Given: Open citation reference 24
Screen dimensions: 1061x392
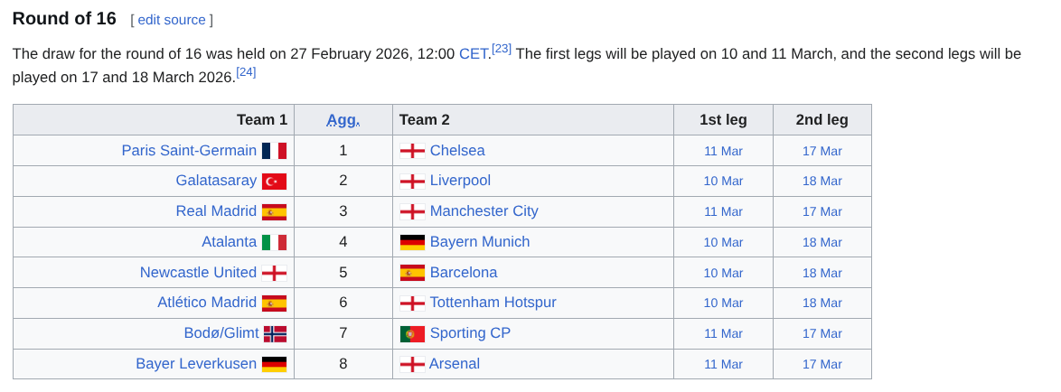Looking at the screenshot, I should pyautogui.click(x=246, y=71).
